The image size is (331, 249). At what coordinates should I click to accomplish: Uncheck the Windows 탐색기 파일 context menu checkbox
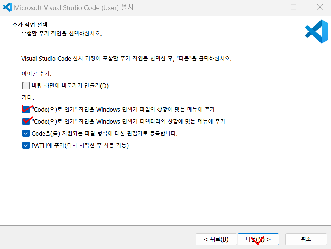point(26,110)
